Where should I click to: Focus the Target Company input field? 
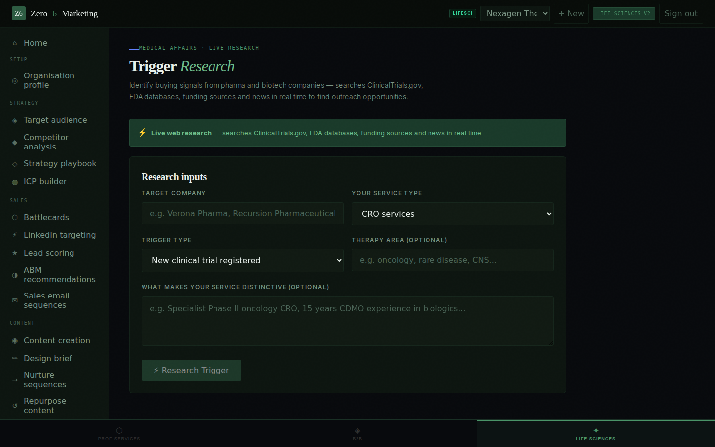(242, 213)
